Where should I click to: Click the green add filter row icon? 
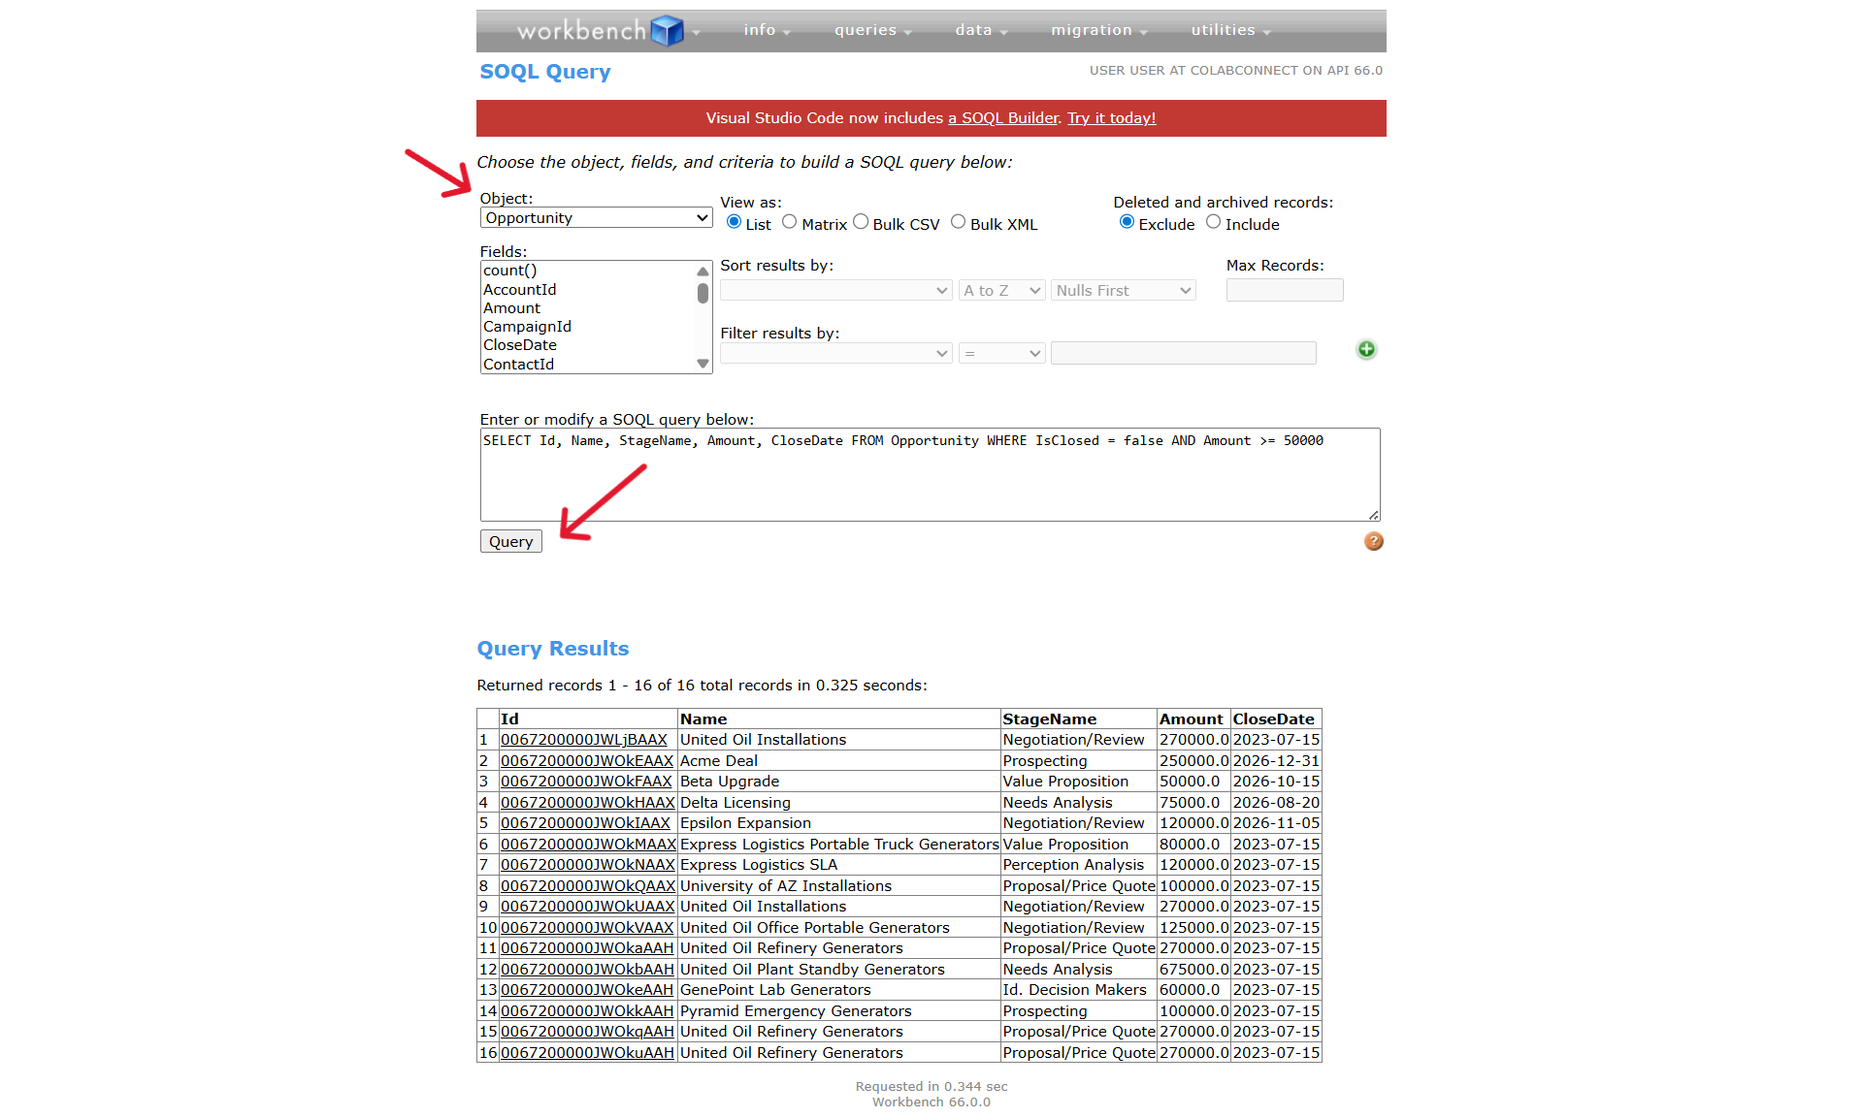(1366, 349)
